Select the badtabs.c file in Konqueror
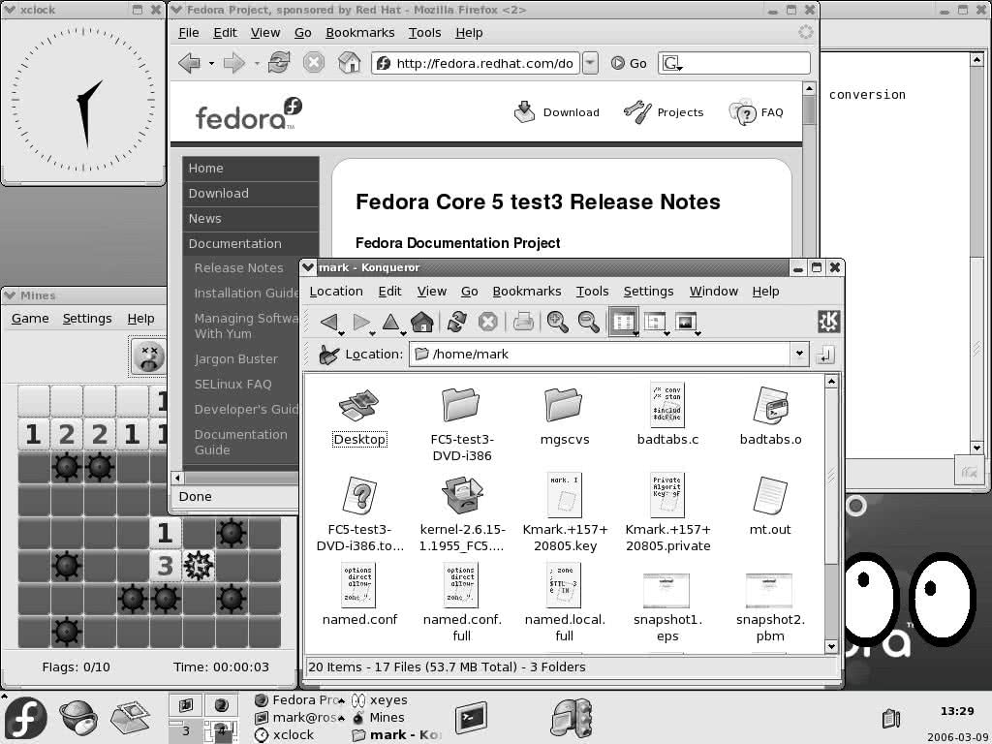Image resolution: width=992 pixels, height=744 pixels. click(667, 415)
